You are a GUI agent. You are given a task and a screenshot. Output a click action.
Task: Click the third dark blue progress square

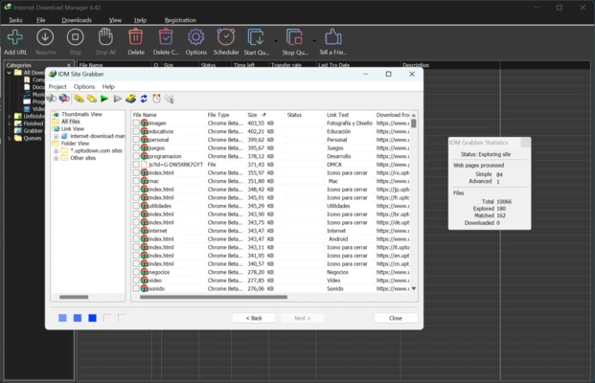pos(92,318)
